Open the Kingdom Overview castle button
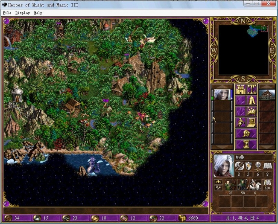 [x=240, y=90]
